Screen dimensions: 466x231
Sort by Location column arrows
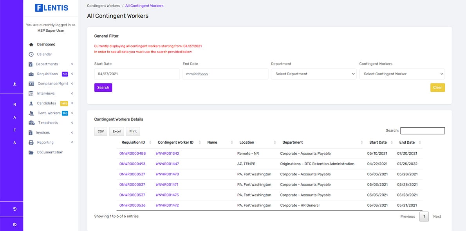point(275,143)
